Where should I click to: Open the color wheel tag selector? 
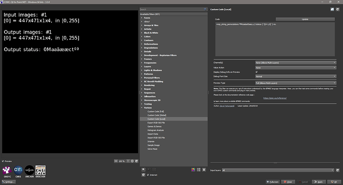[x=193, y=170]
